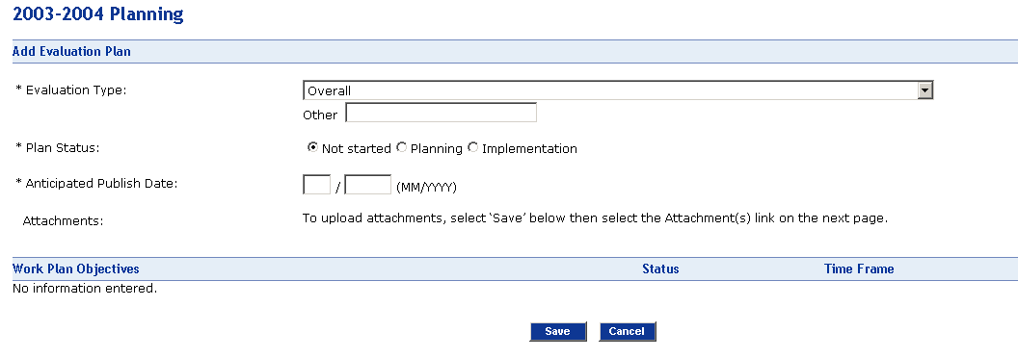Select the Not started radio button

click(311, 147)
